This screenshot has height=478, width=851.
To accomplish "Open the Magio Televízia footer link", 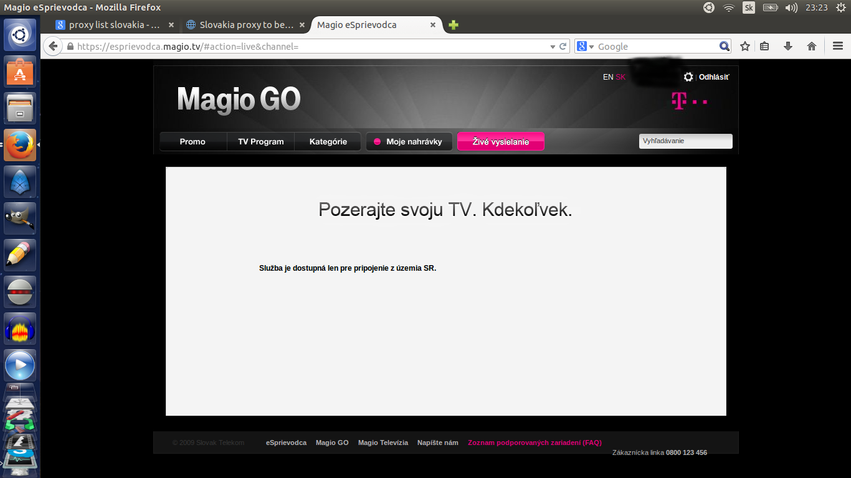I will click(383, 443).
